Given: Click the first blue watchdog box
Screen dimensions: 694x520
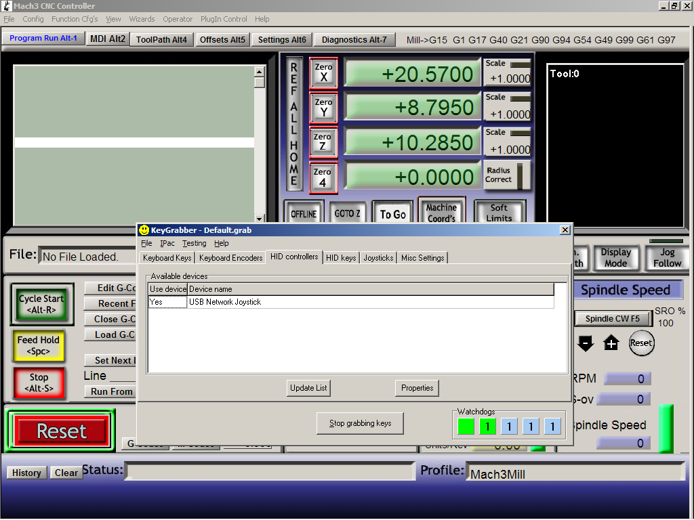Looking at the screenshot, I should 509,427.
